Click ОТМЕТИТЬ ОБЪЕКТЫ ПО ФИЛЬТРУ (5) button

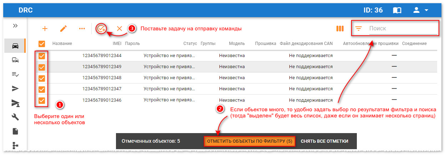click(249, 141)
